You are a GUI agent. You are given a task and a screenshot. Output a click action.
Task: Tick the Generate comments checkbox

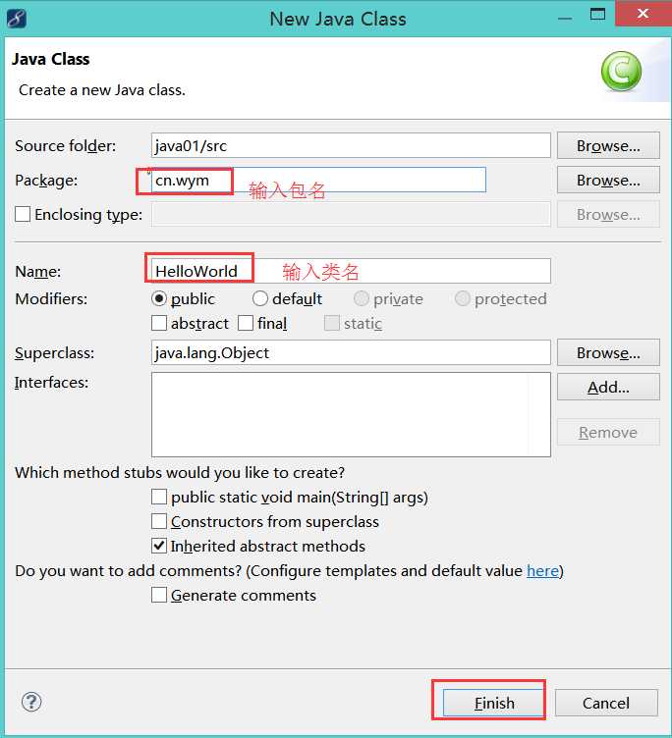click(x=159, y=595)
